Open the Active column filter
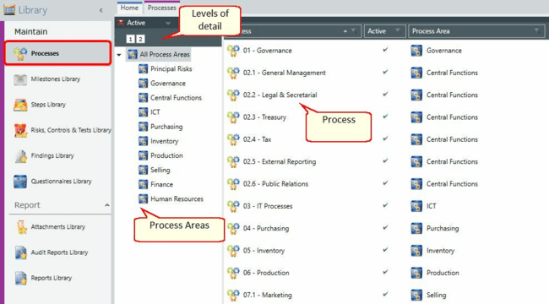This screenshot has width=549, height=304. [x=398, y=31]
